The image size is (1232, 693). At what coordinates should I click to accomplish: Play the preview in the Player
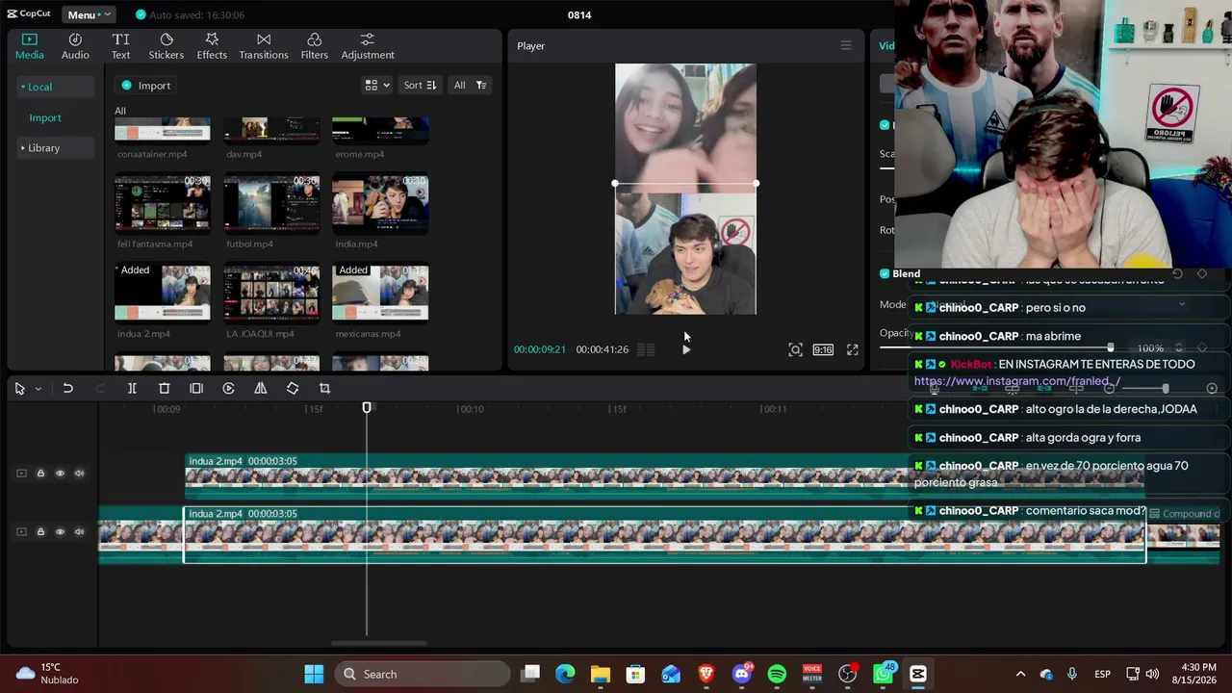[x=685, y=349]
